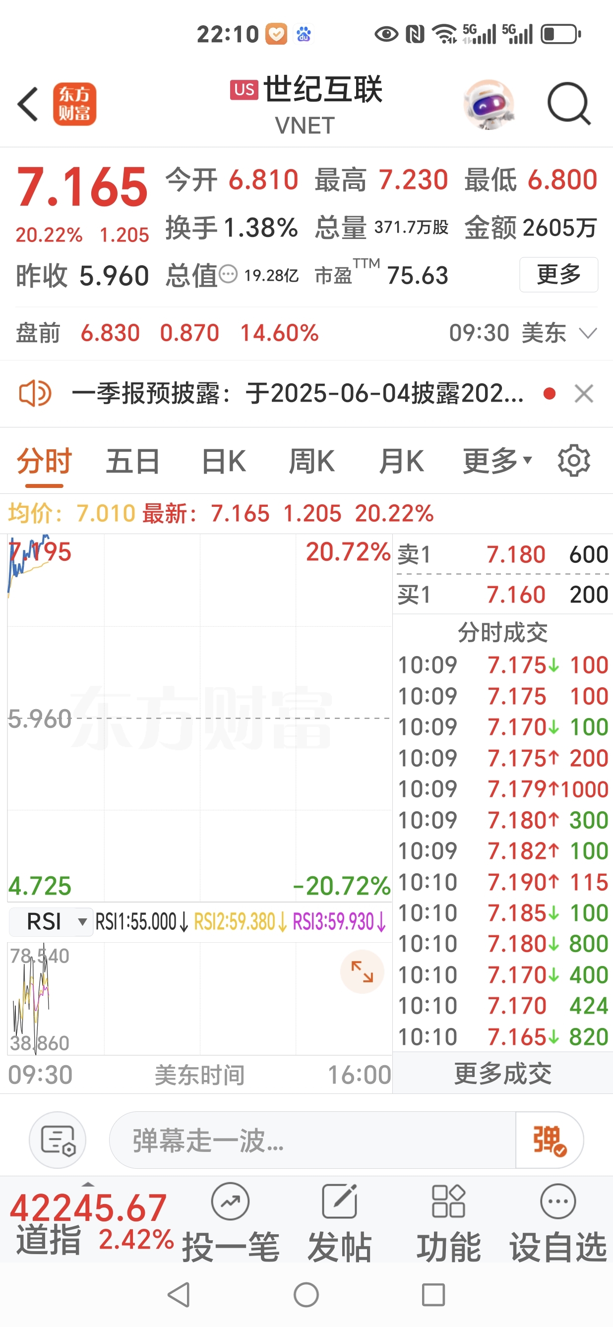Tap the 买1 7.160 order row

coord(503,595)
